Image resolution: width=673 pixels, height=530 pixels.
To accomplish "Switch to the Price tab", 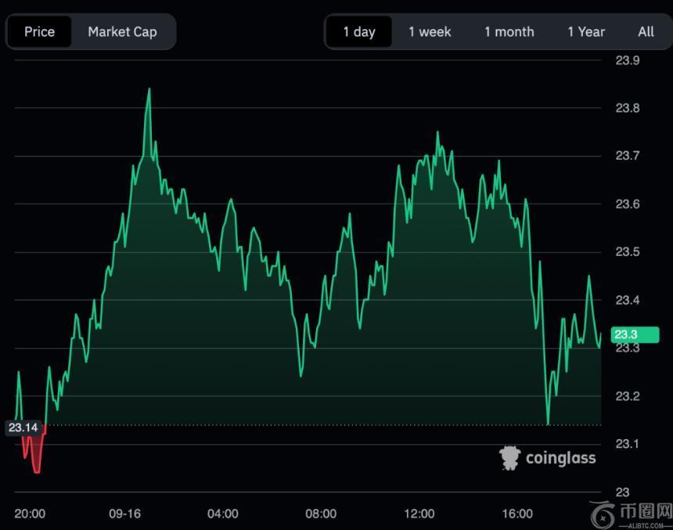I will tap(39, 32).
